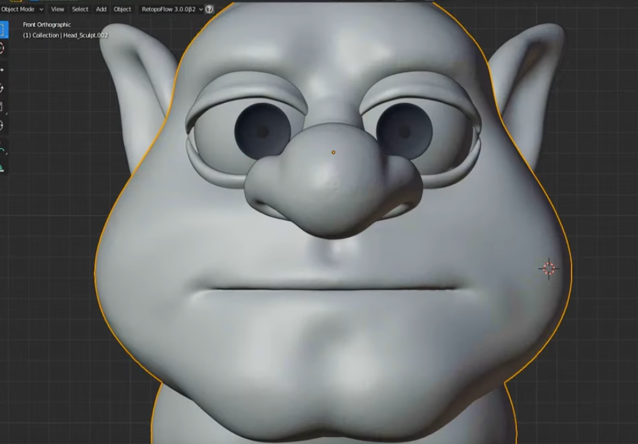Open the Add menu
The width and height of the screenshot is (638, 444).
pos(101,9)
